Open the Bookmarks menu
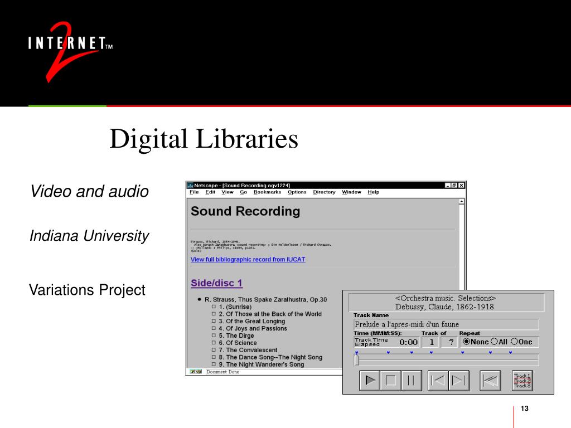This screenshot has height=428, width=571. coord(267,192)
